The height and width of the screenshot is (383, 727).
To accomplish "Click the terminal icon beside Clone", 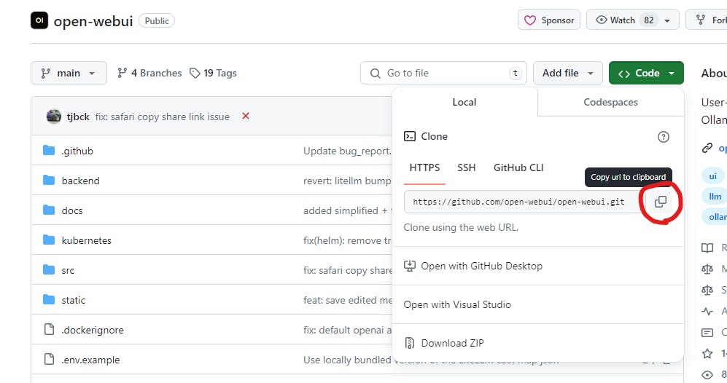I will click(x=409, y=136).
